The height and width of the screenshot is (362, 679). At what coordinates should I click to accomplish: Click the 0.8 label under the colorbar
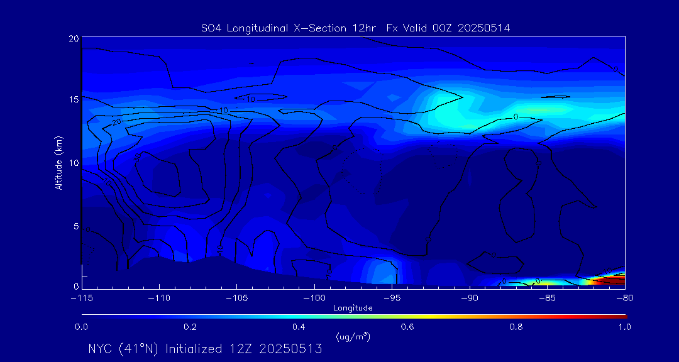[516, 327]
